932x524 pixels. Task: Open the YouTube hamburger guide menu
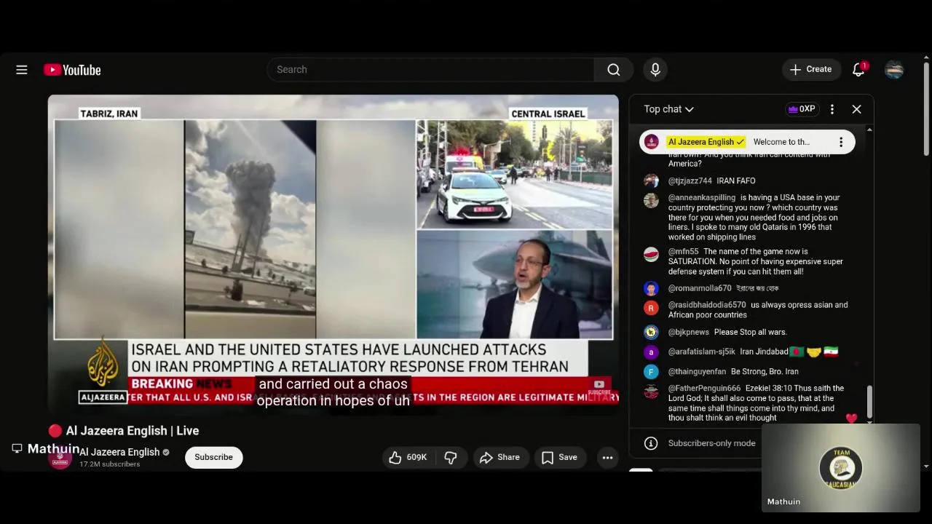22,70
